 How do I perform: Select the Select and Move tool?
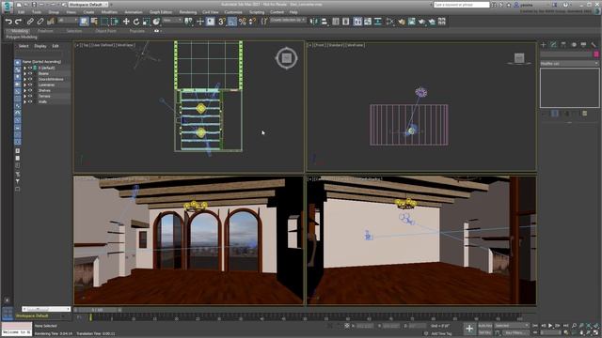[126, 22]
